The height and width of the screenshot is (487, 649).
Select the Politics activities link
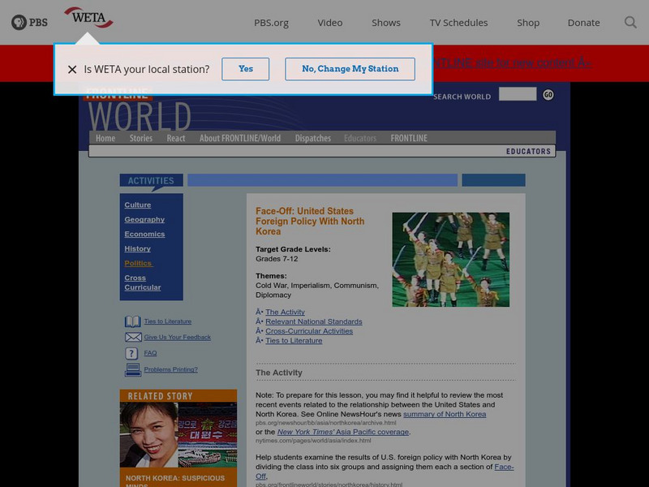tap(138, 263)
